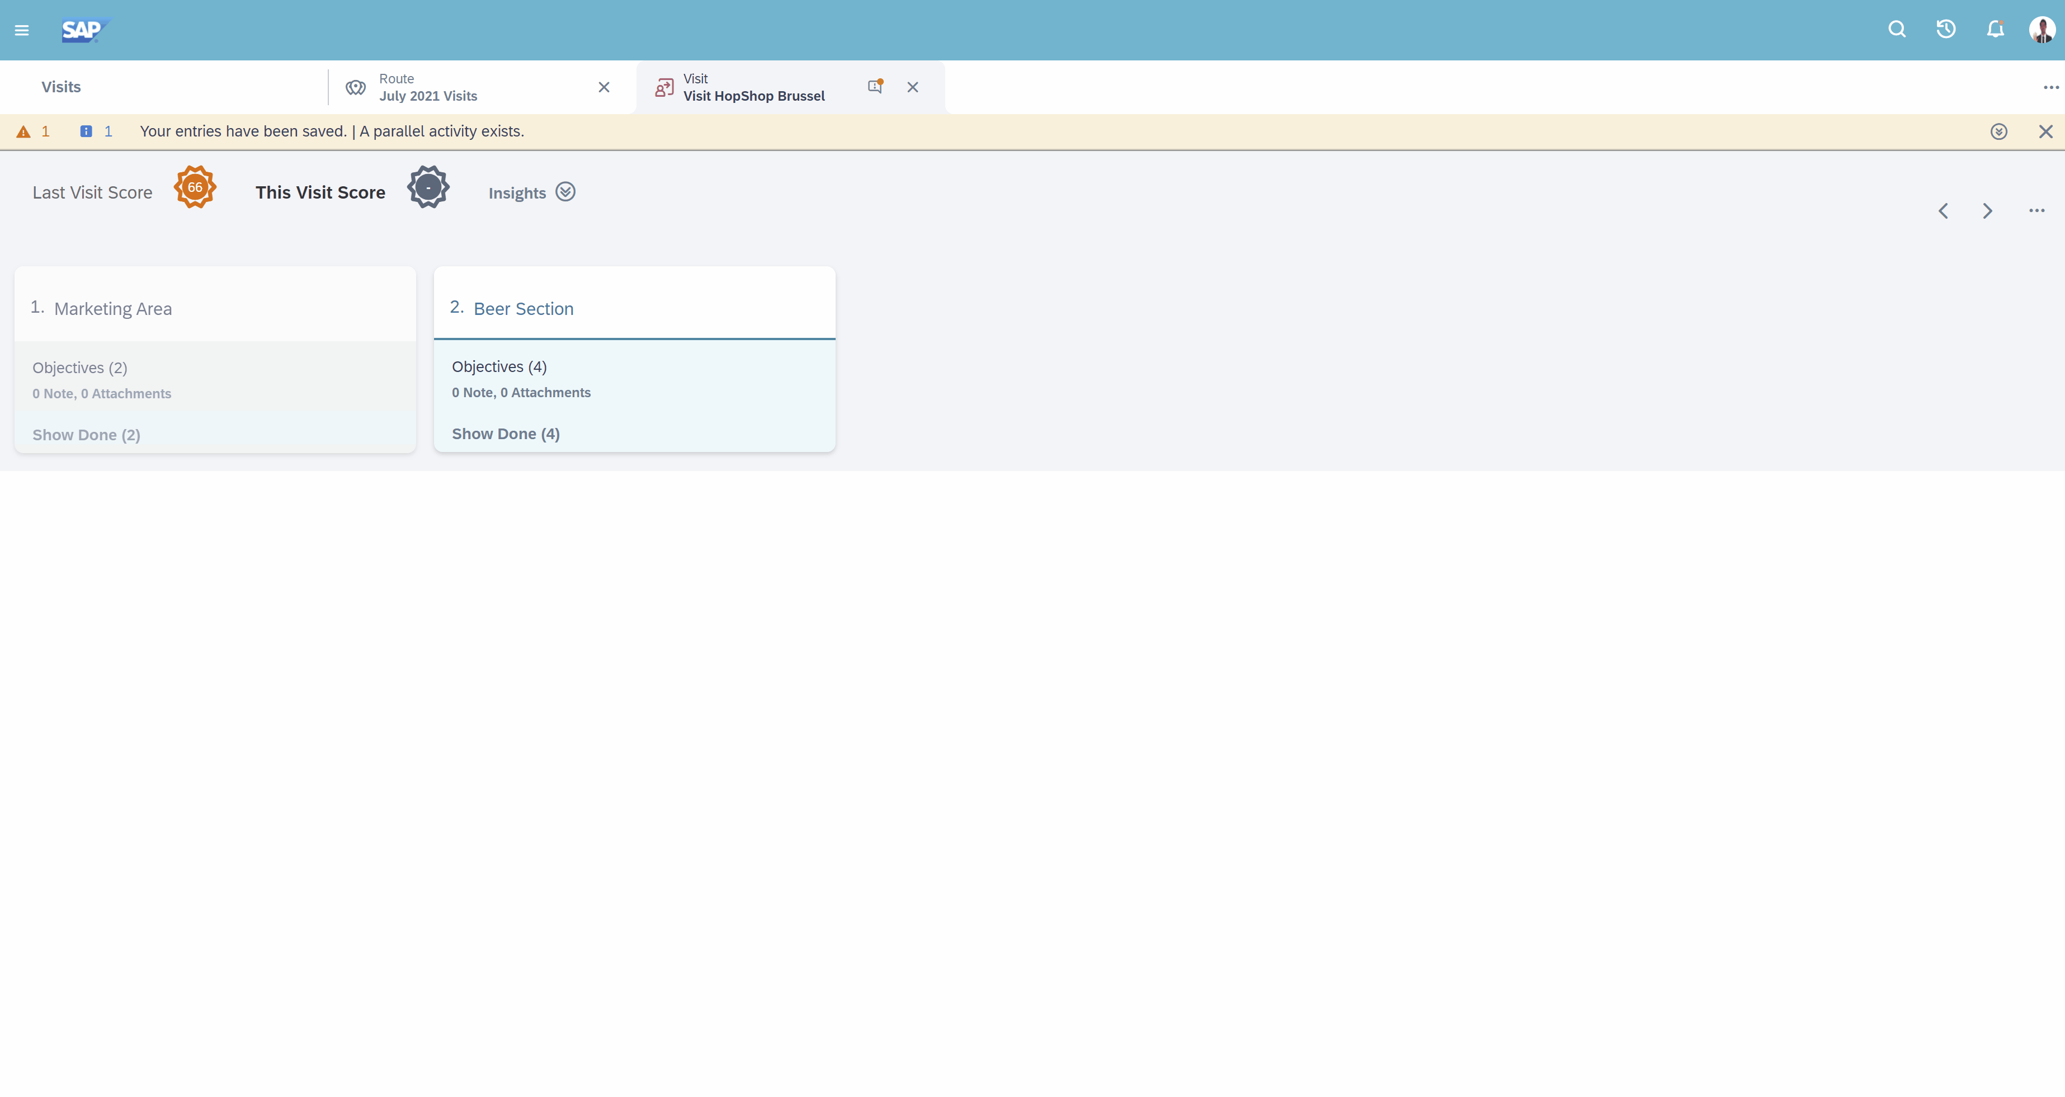Click the Visit tab icon
The height and width of the screenshot is (1097, 2065).
664,87
